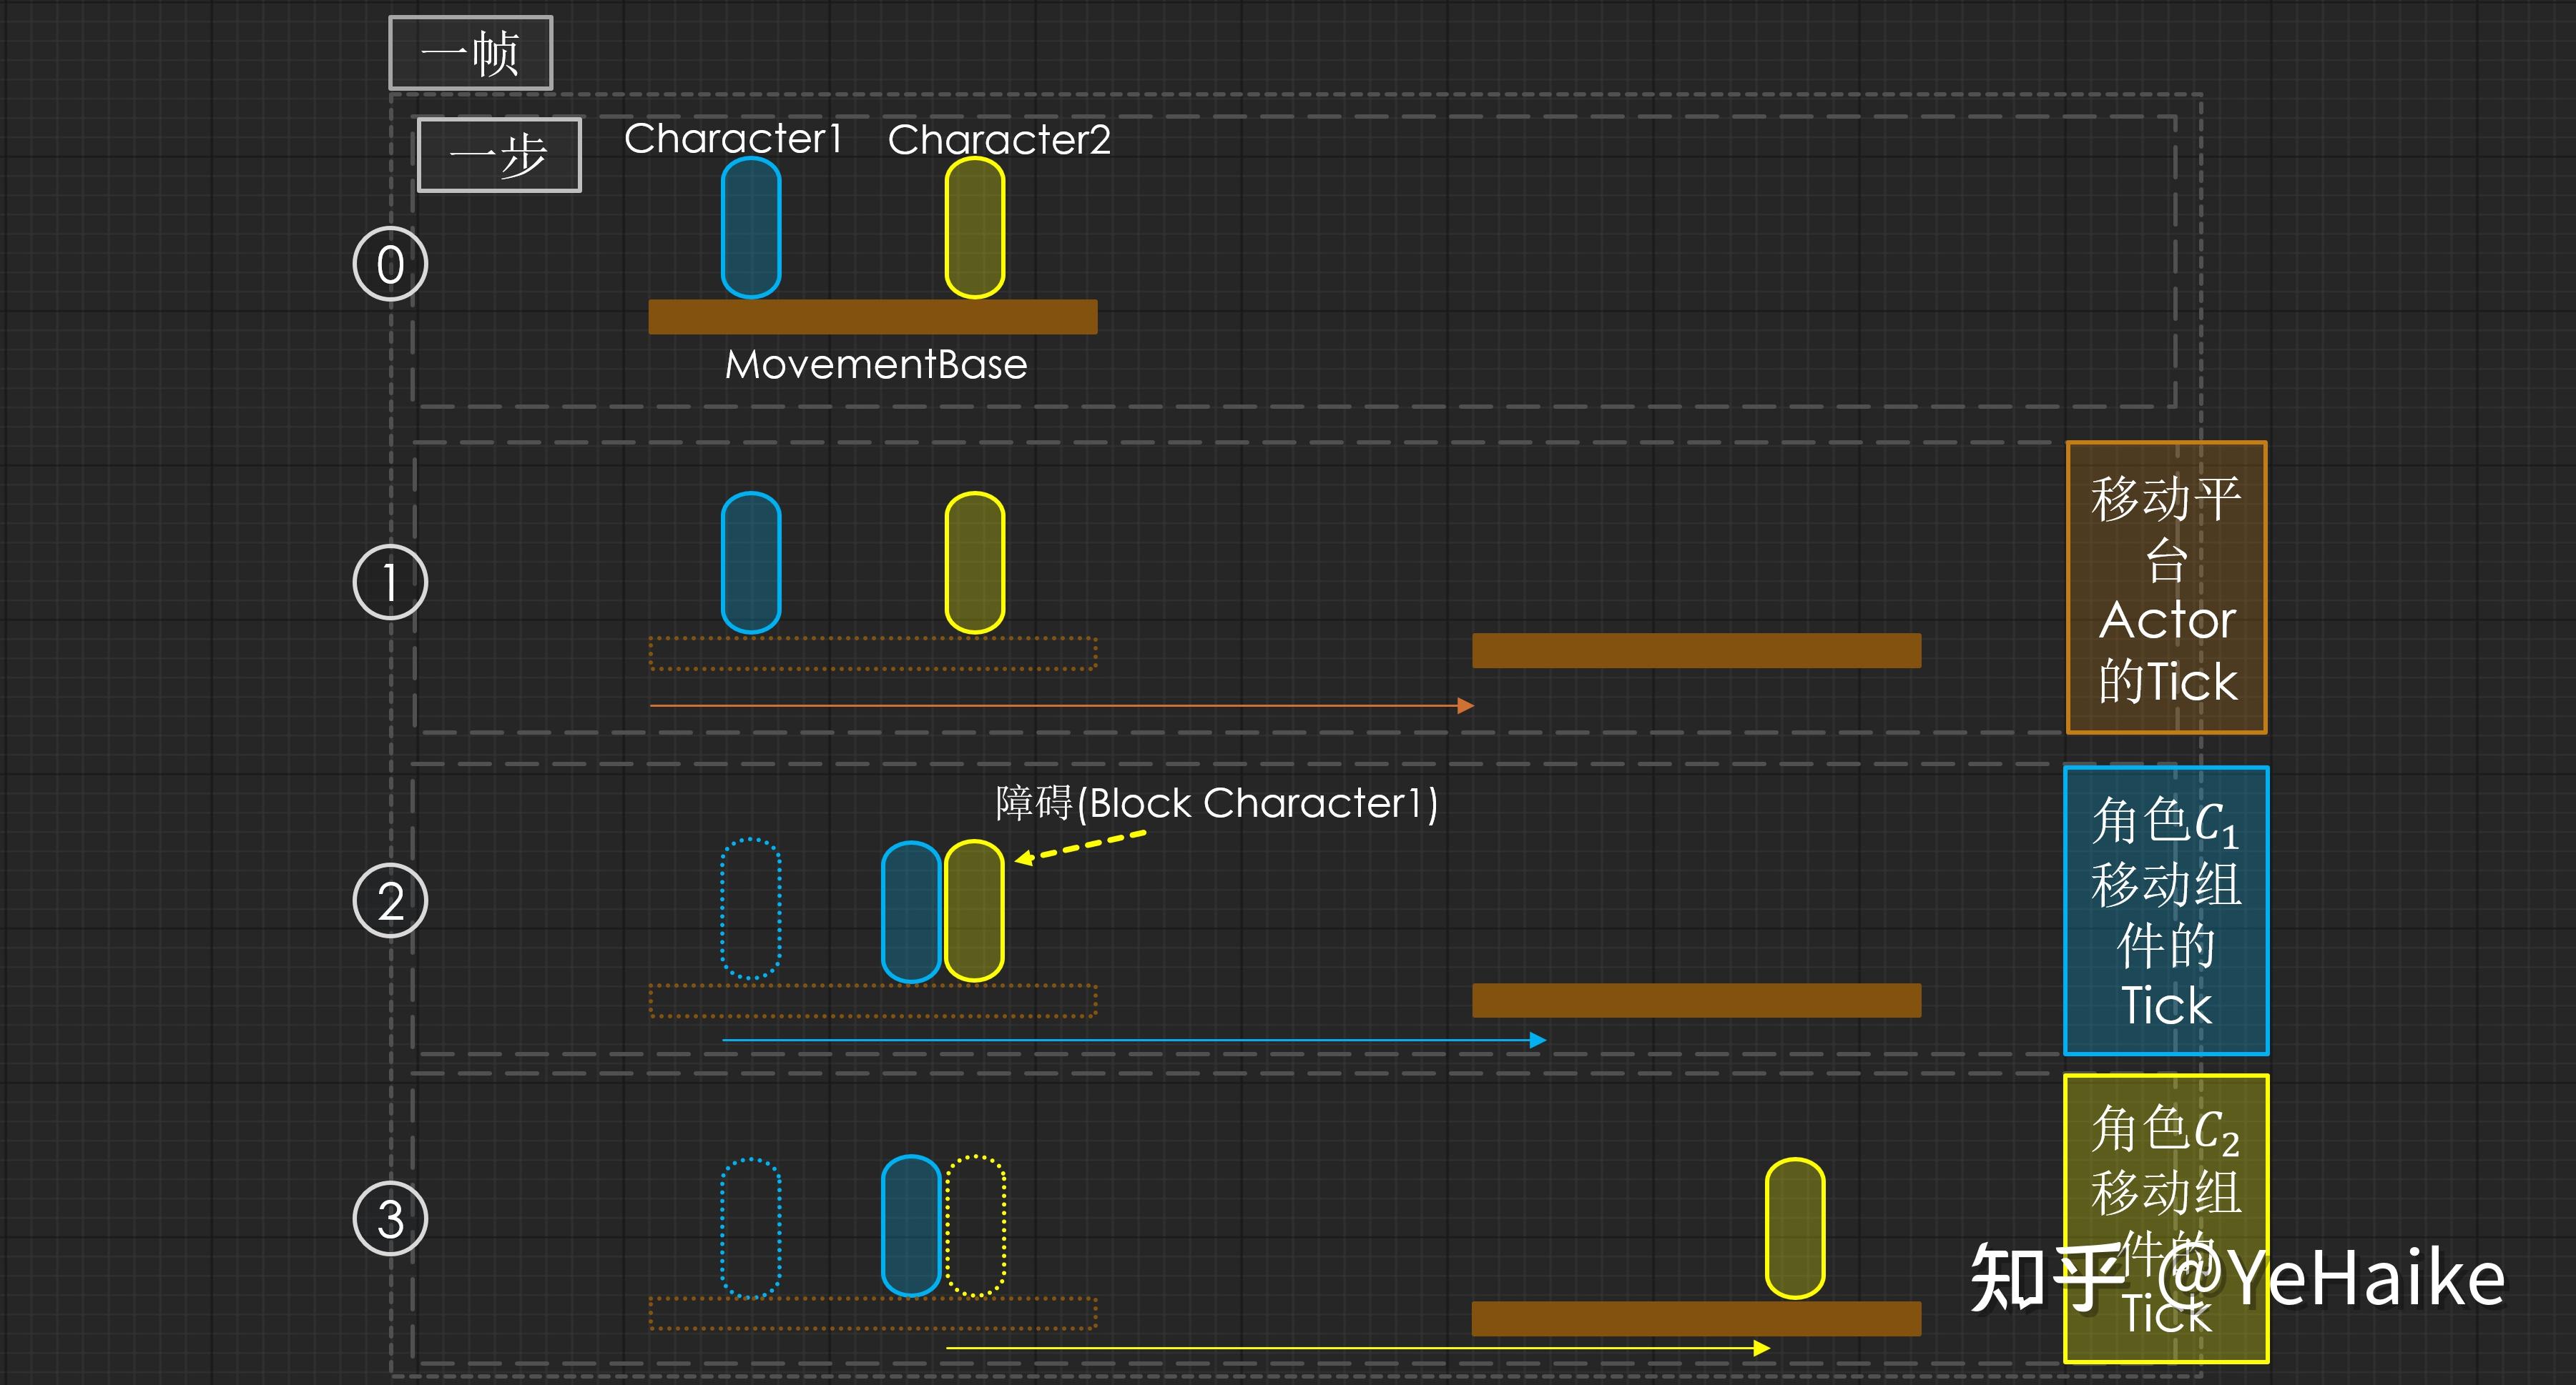Select the blue 角色C1移动组件的Tick box
The width and height of the screenshot is (2576, 1385).
click(x=2166, y=910)
